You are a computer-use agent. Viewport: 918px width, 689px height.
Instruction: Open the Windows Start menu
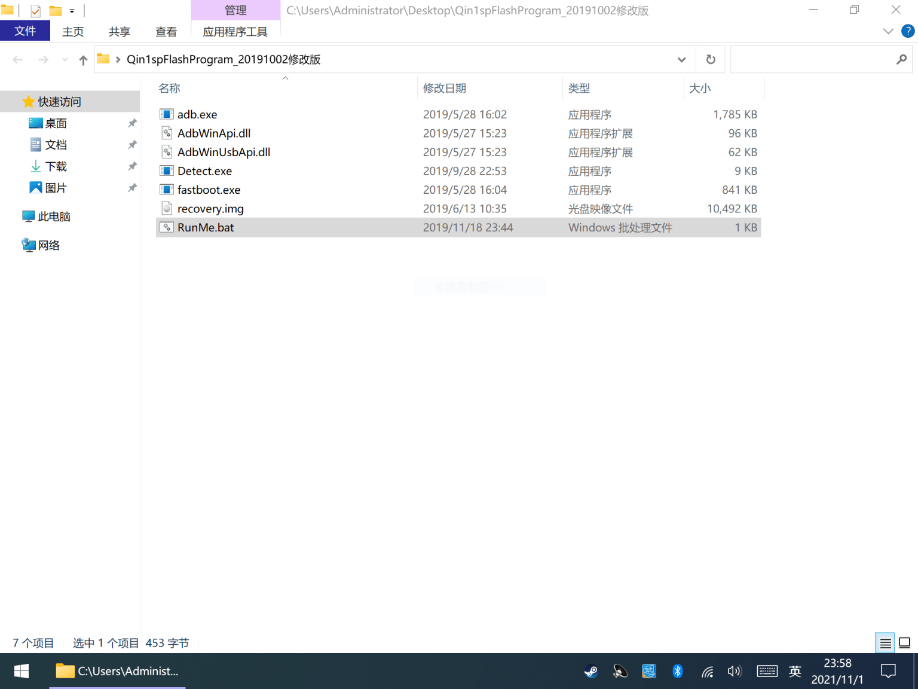point(22,671)
